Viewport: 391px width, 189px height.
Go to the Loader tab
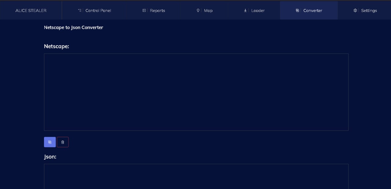point(254,10)
